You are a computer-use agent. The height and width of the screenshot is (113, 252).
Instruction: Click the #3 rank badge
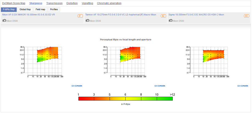coord(246,16)
